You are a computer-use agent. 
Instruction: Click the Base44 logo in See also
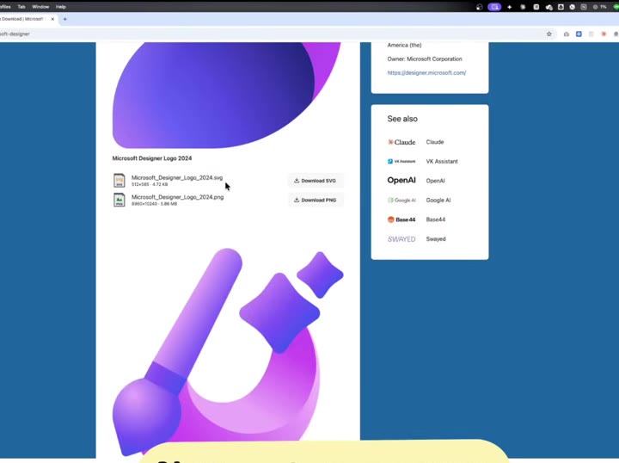click(x=401, y=219)
